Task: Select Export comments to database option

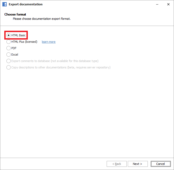Action: [9, 61]
